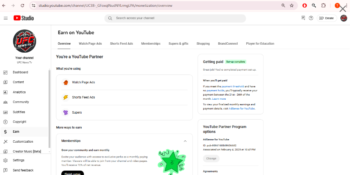Collapse the Memberships section chevron
The width and height of the screenshot is (350, 175).
click(x=185, y=141)
